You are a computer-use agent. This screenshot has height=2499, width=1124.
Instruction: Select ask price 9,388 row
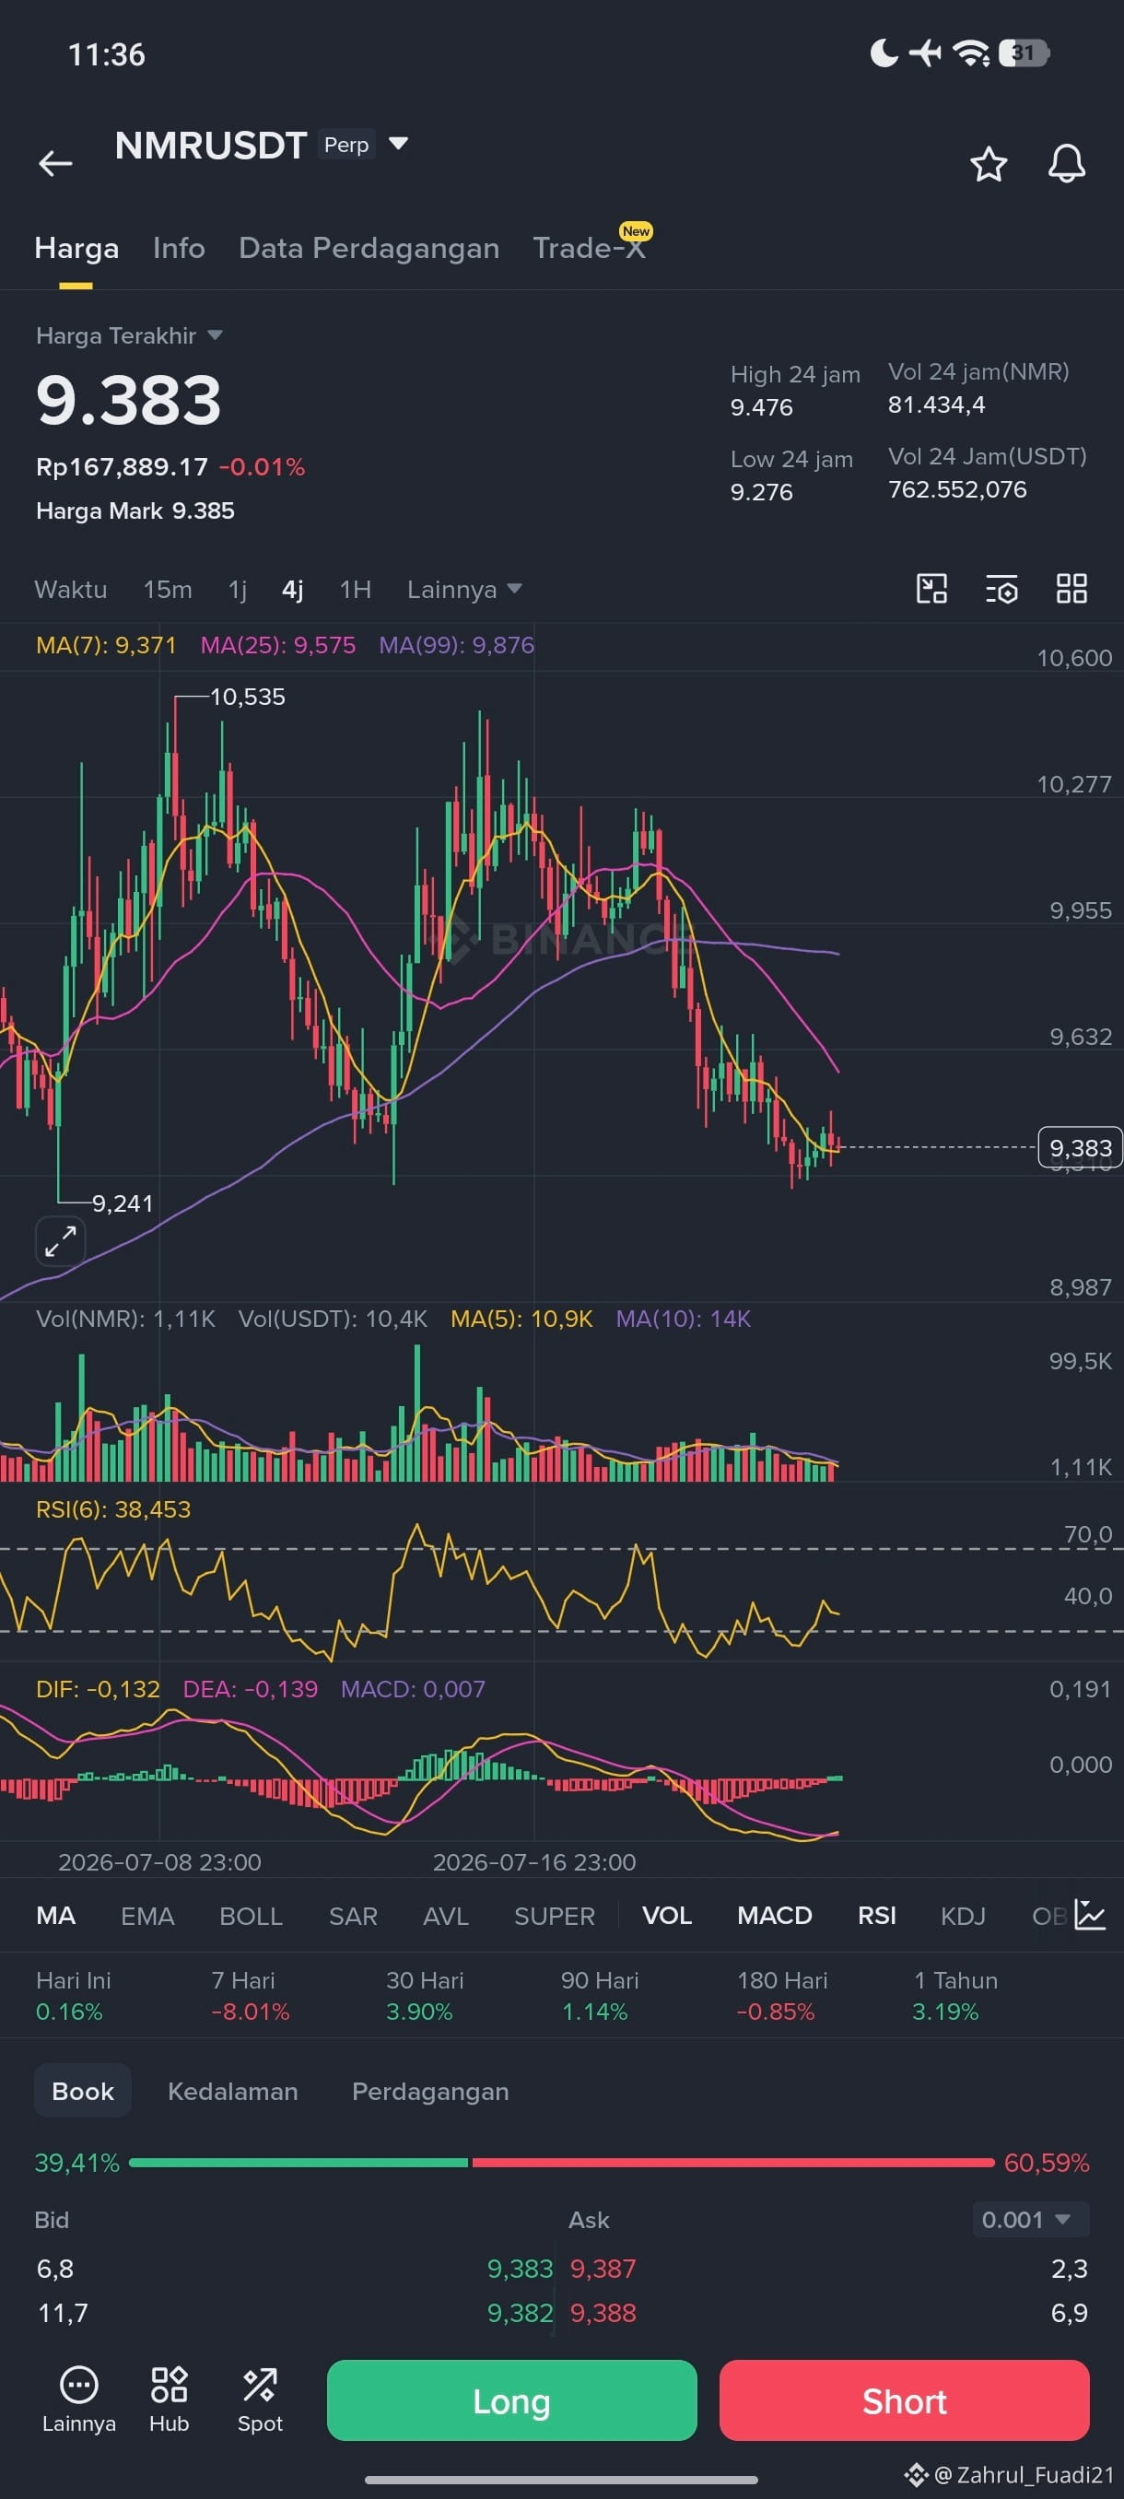tap(828, 2313)
